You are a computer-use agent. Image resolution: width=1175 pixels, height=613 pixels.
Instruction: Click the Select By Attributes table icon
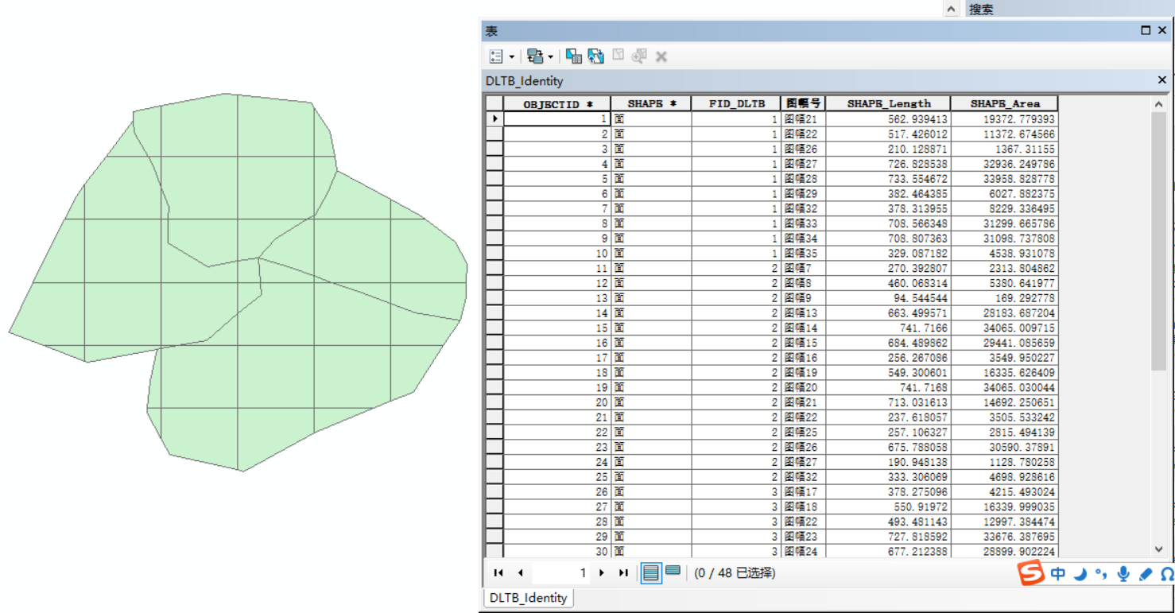tap(575, 56)
